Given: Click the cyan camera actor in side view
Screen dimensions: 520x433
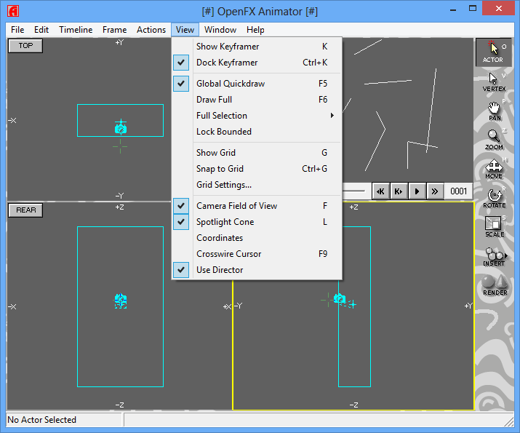Looking at the screenshot, I should pos(339,298).
